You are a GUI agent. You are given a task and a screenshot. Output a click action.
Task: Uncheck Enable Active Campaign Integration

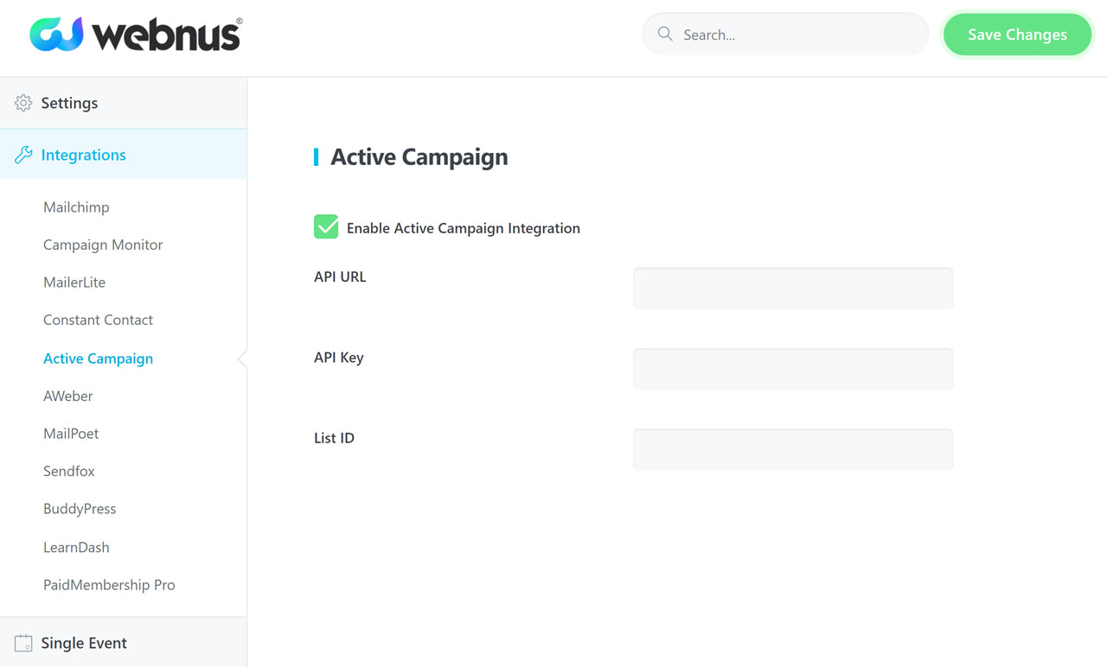[x=326, y=227]
